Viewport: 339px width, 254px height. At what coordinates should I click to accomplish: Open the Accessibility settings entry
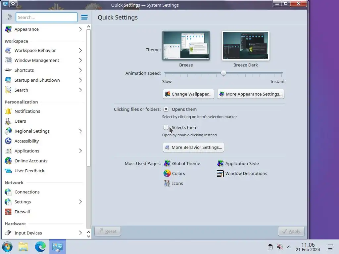(44, 141)
